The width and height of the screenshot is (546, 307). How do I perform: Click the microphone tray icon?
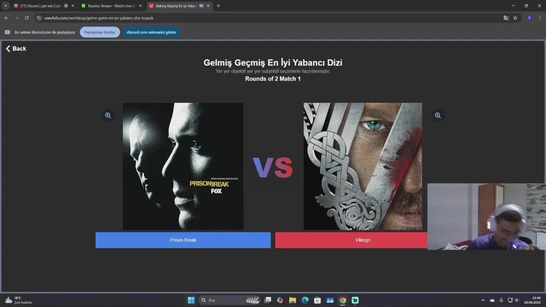click(501, 300)
